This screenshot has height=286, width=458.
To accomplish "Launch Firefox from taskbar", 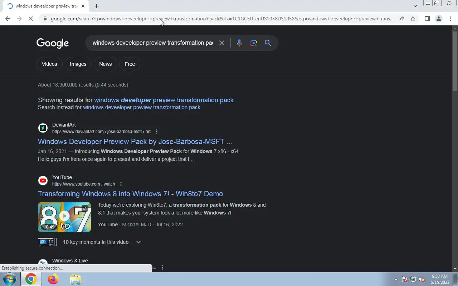I will click(x=53, y=279).
